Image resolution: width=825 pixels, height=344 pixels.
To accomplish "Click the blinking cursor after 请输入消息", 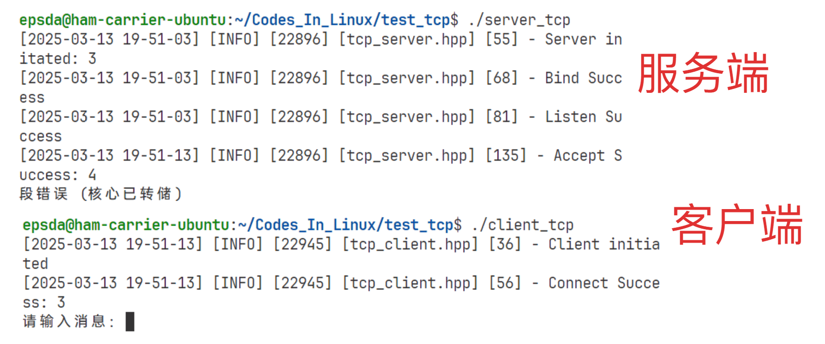I will pyautogui.click(x=130, y=322).
